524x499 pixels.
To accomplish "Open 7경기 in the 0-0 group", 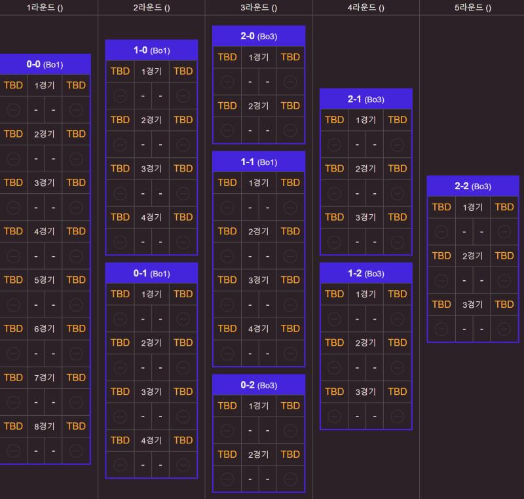I will click(x=45, y=377).
